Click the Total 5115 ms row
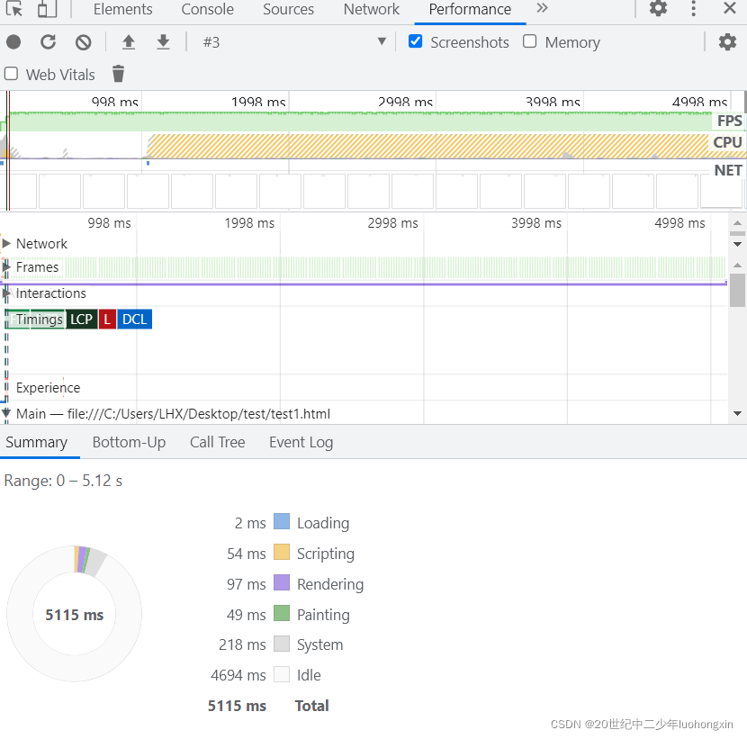The image size is (747, 739). coord(268,705)
